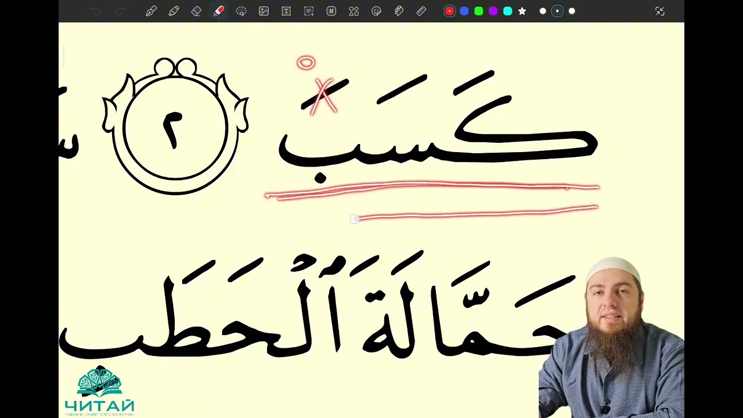Select the last stroke thickness dot
This screenshot has width=743, height=418.
coord(572,11)
